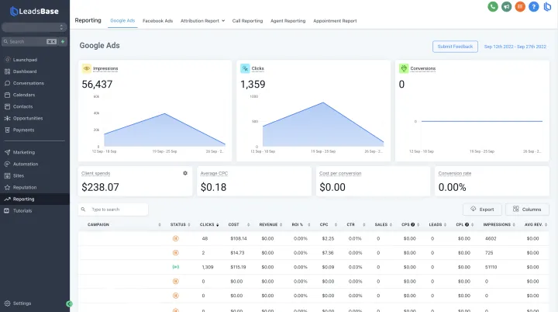Switch to the Facebook Ads tab
558x312 pixels.
tap(157, 21)
